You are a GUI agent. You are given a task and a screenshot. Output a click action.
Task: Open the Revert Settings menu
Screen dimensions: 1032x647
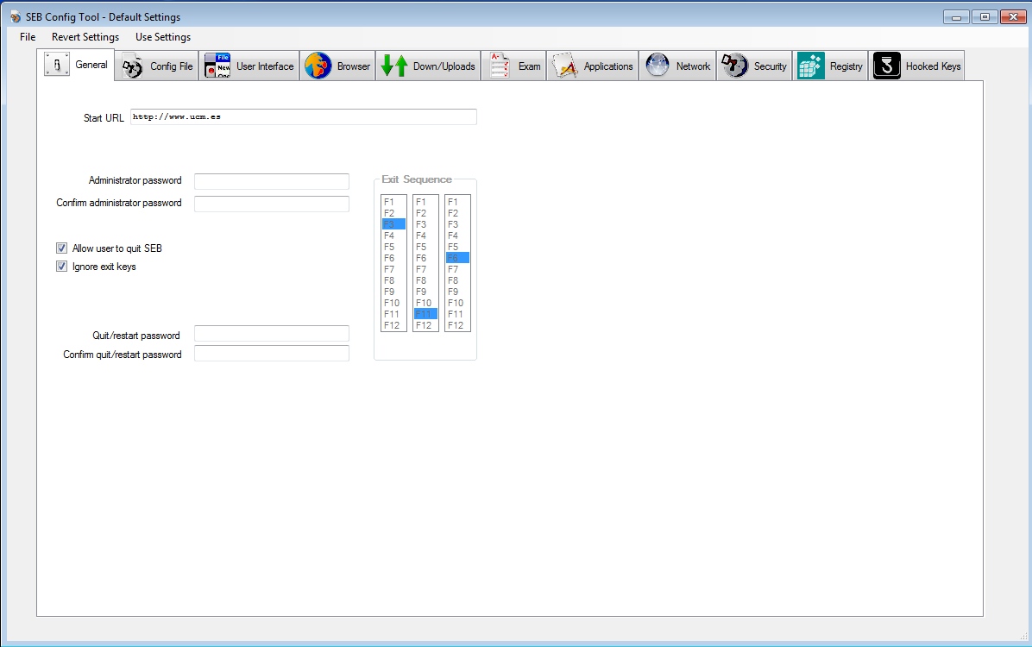point(85,37)
